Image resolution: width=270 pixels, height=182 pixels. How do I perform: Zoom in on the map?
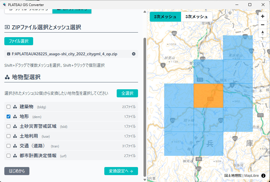(263, 16)
